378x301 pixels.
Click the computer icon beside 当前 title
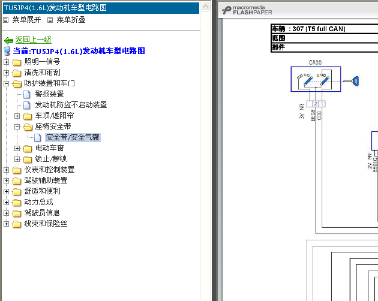click(7, 51)
